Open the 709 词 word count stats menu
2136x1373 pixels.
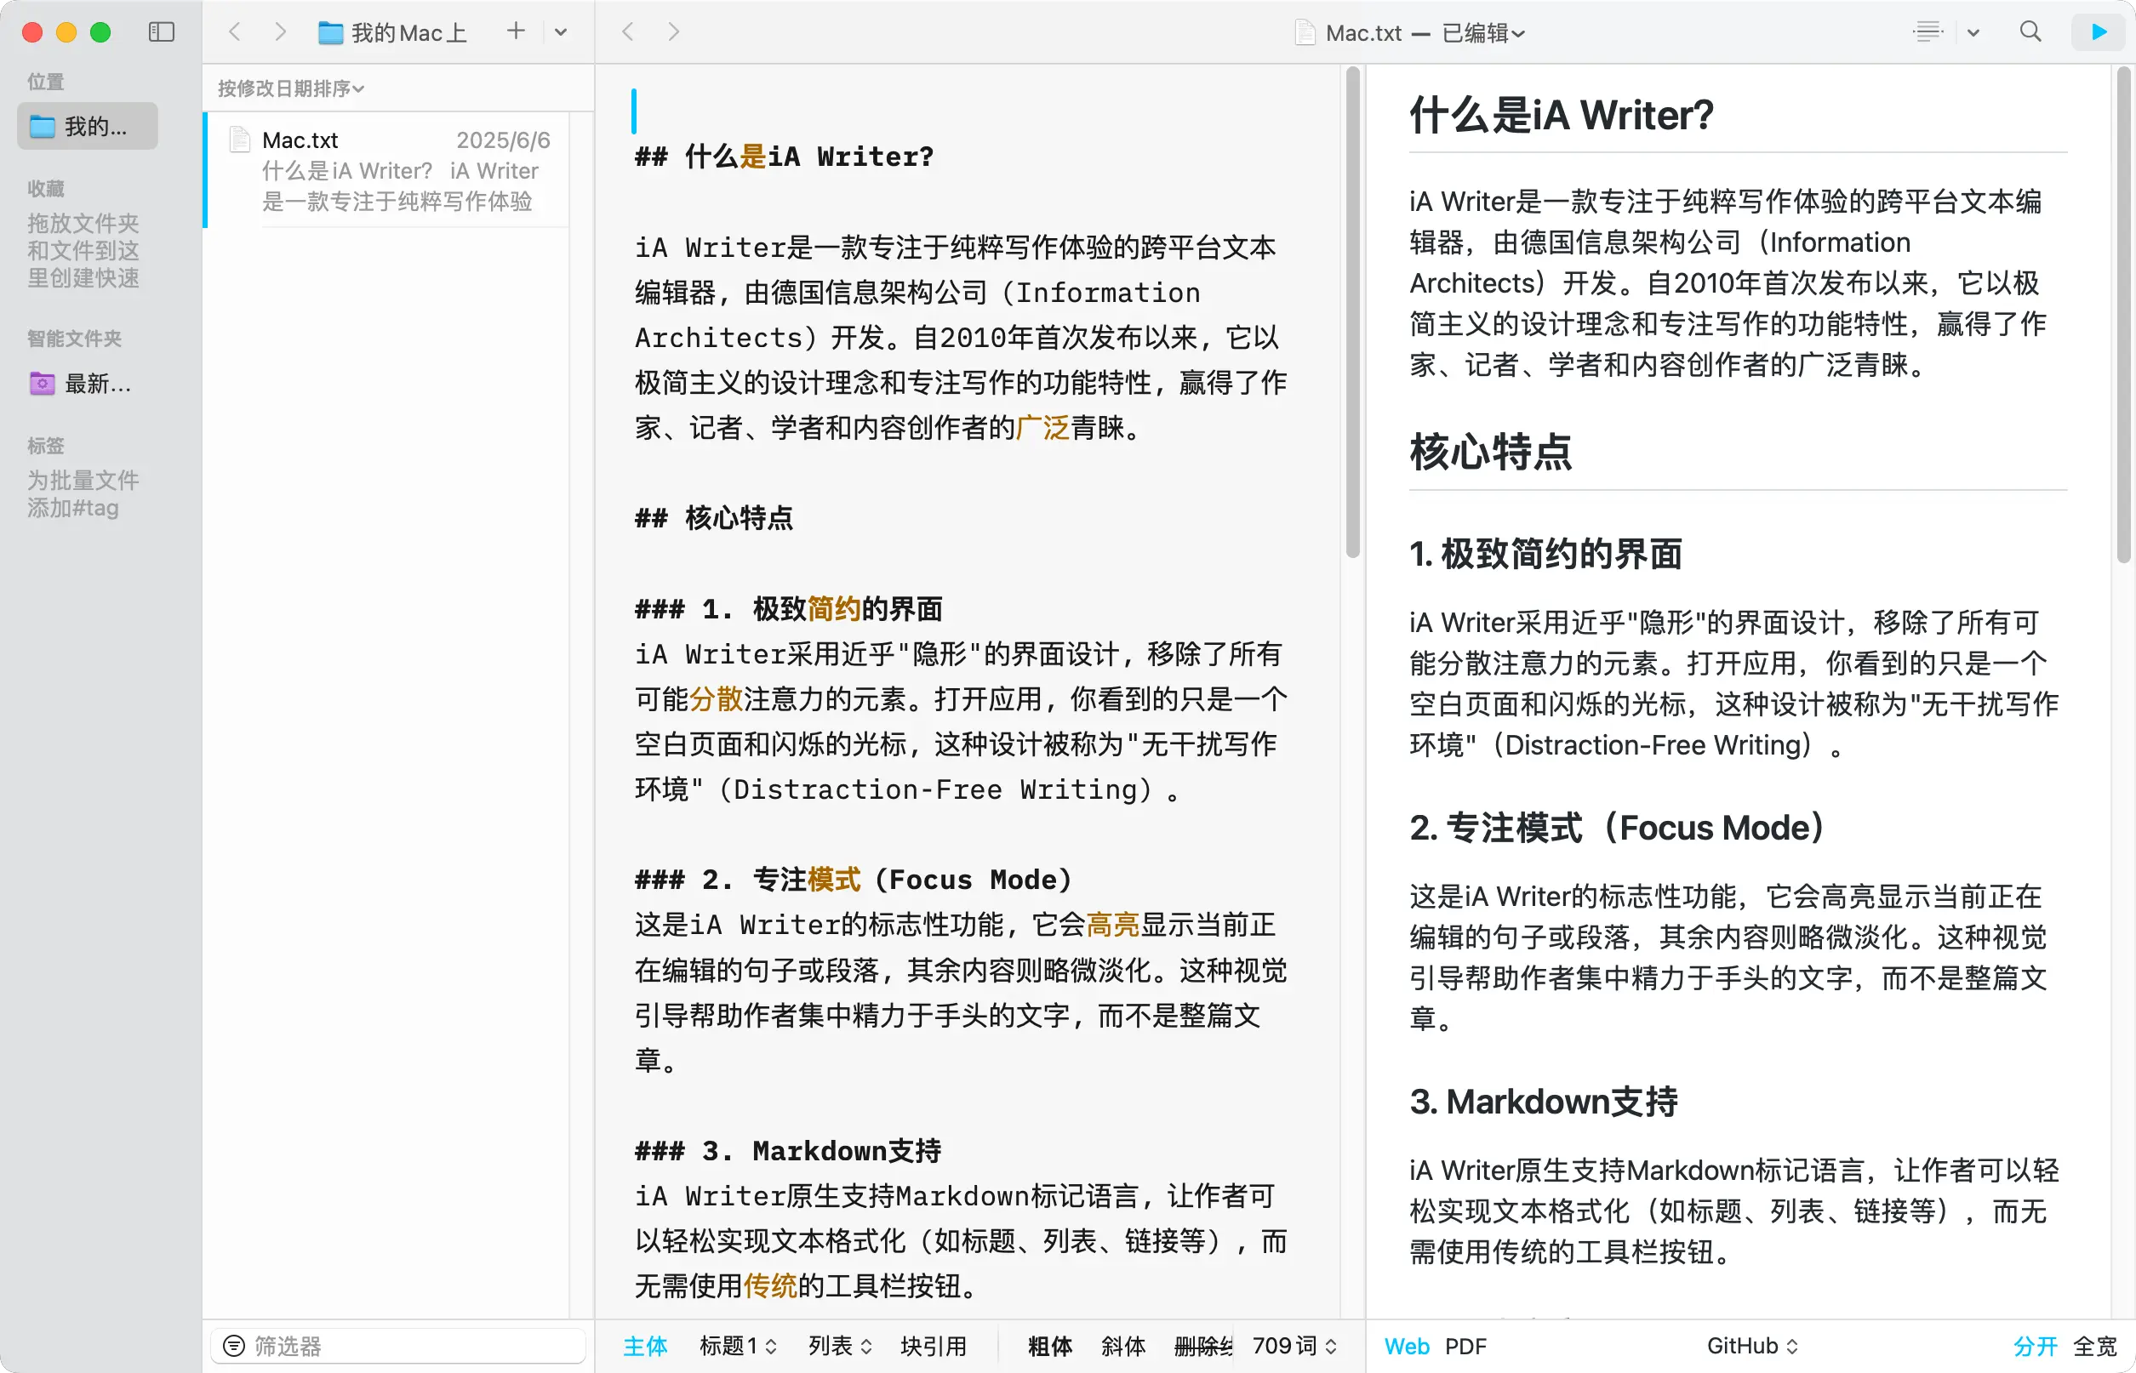click(1294, 1346)
